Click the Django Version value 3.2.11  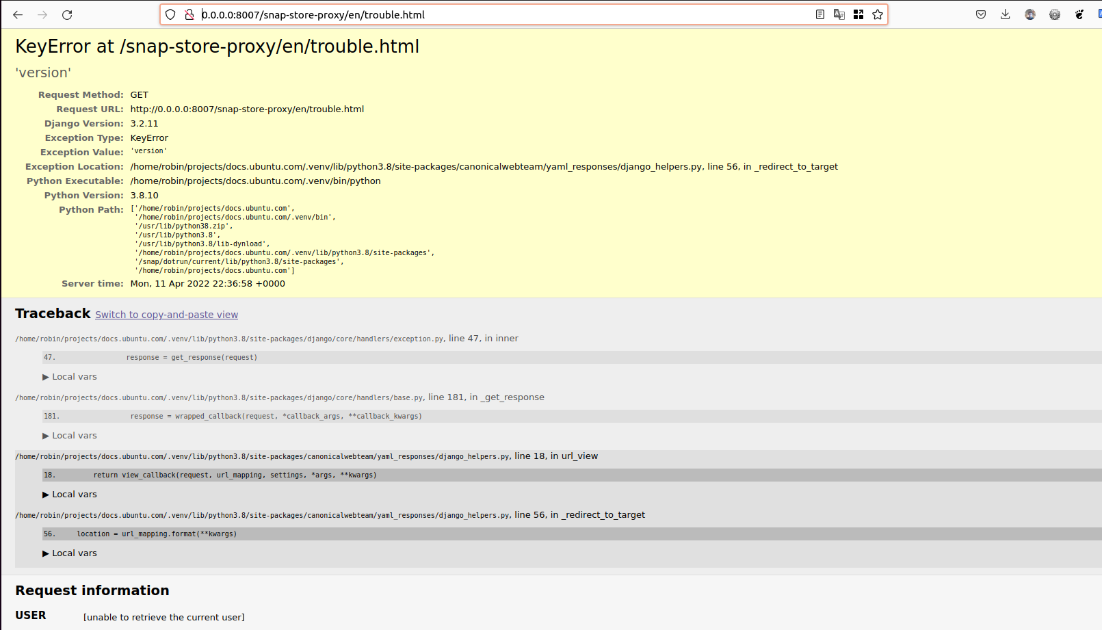[144, 124]
